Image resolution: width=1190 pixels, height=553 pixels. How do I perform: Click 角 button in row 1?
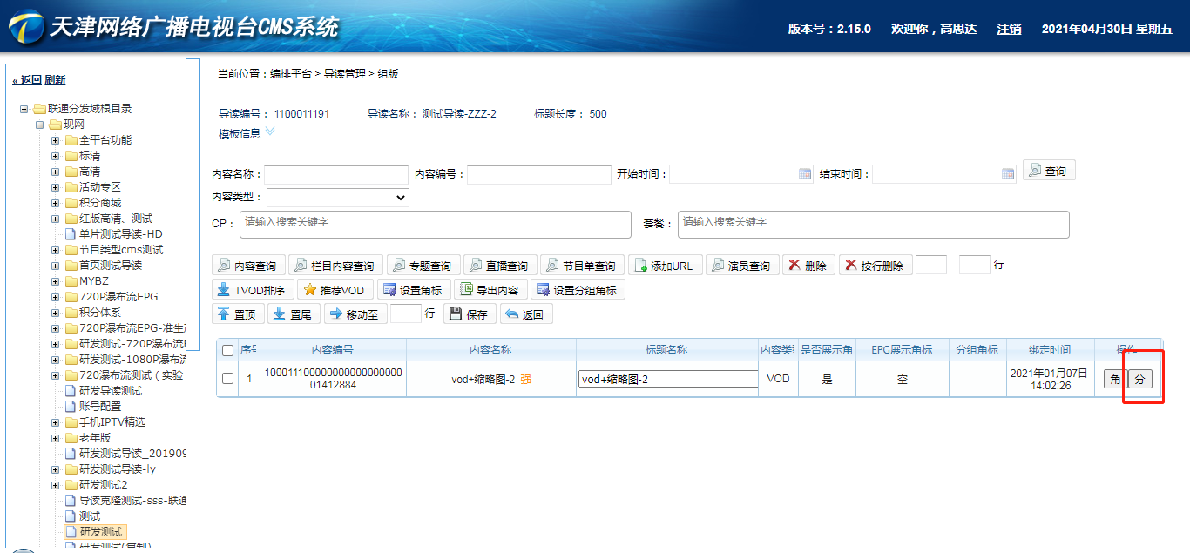[x=1114, y=379]
